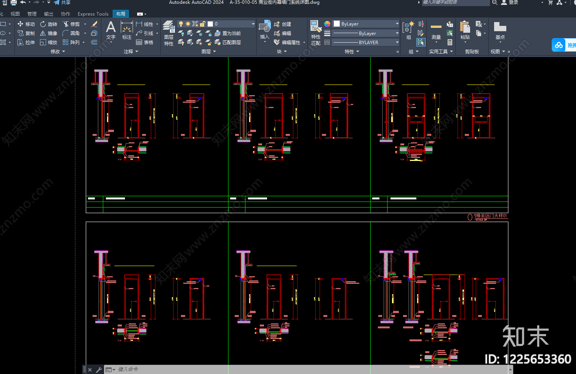Switch to the Express Tools tab
Screen dimensions: 576x374
pos(93,14)
